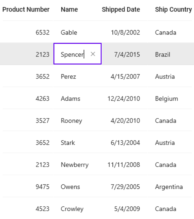Select the Shipped Date column header

(121, 10)
